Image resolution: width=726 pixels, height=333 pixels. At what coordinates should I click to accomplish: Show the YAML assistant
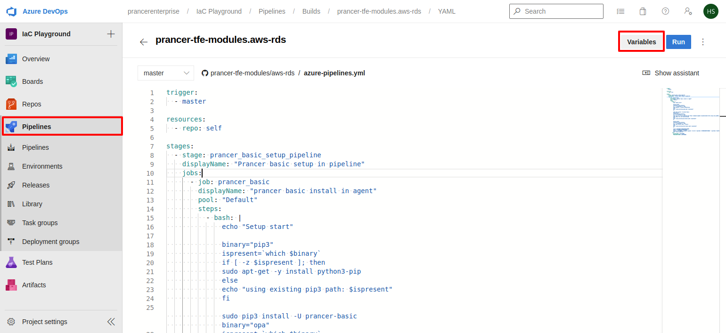pyautogui.click(x=671, y=73)
